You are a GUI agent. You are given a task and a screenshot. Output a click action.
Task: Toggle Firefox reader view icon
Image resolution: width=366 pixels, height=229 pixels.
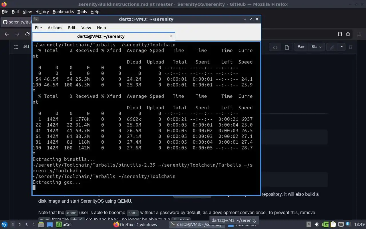click(340, 34)
